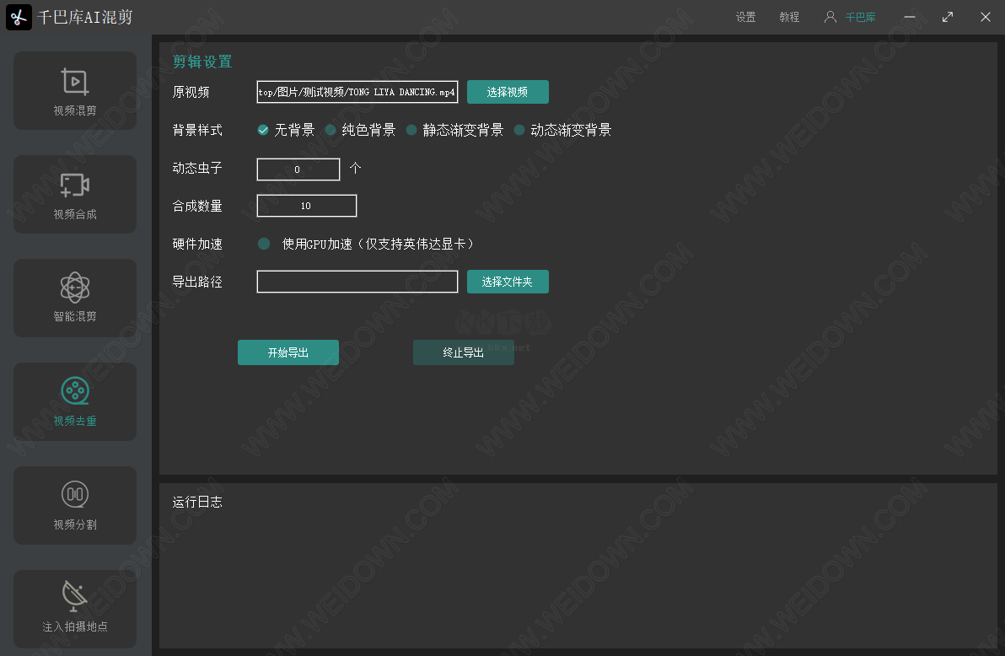This screenshot has height=656, width=1005.
Task: Open the 视频合成 panel
Action: 74,194
